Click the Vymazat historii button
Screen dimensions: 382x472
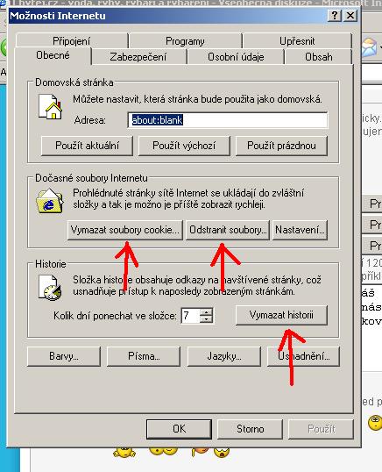coord(281,315)
